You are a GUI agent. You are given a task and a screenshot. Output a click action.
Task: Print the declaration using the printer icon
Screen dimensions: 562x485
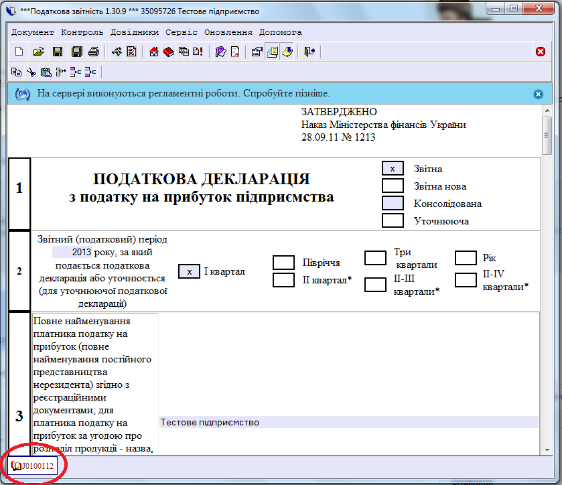click(94, 52)
